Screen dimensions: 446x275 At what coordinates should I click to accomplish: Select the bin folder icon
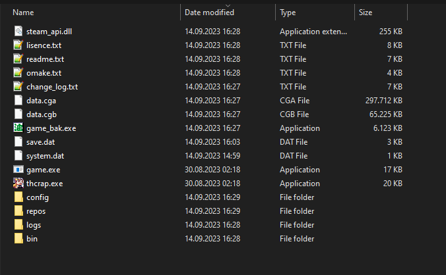[x=18, y=239]
